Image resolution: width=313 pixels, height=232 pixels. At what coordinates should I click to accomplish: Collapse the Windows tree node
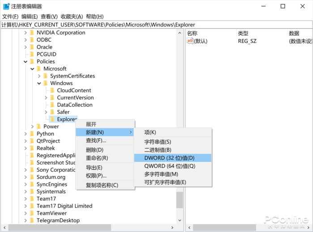tap(39, 83)
